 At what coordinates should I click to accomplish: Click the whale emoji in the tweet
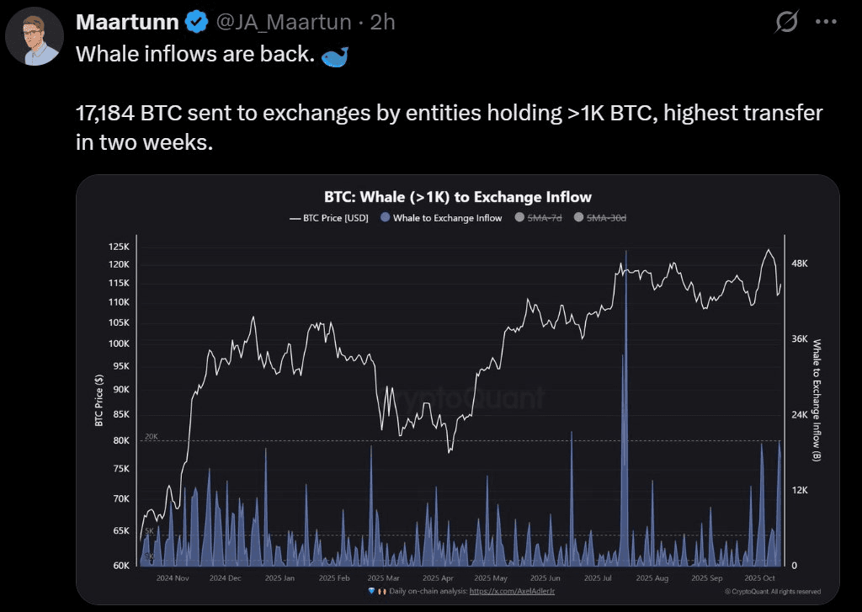coord(334,55)
